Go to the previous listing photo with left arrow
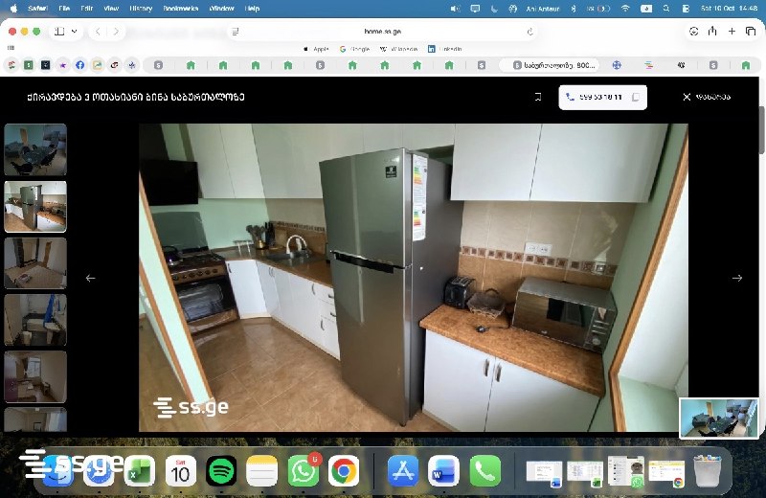Viewport: 766px width, 498px height. pos(90,278)
